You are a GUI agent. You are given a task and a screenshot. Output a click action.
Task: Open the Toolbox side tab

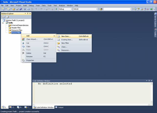click(x=155, y=33)
